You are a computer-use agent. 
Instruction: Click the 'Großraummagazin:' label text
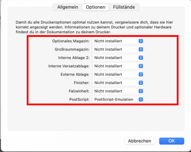[72, 49]
